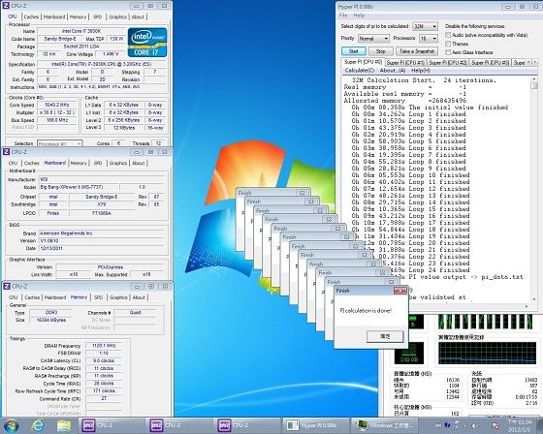The image size is (543, 434).
Task: Close the front Finish dialog
Action: [x=399, y=291]
